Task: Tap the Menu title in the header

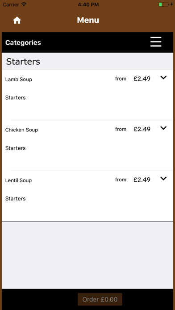Action: (88, 20)
